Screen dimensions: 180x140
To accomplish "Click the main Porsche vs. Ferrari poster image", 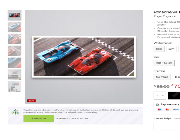I will [84, 57].
